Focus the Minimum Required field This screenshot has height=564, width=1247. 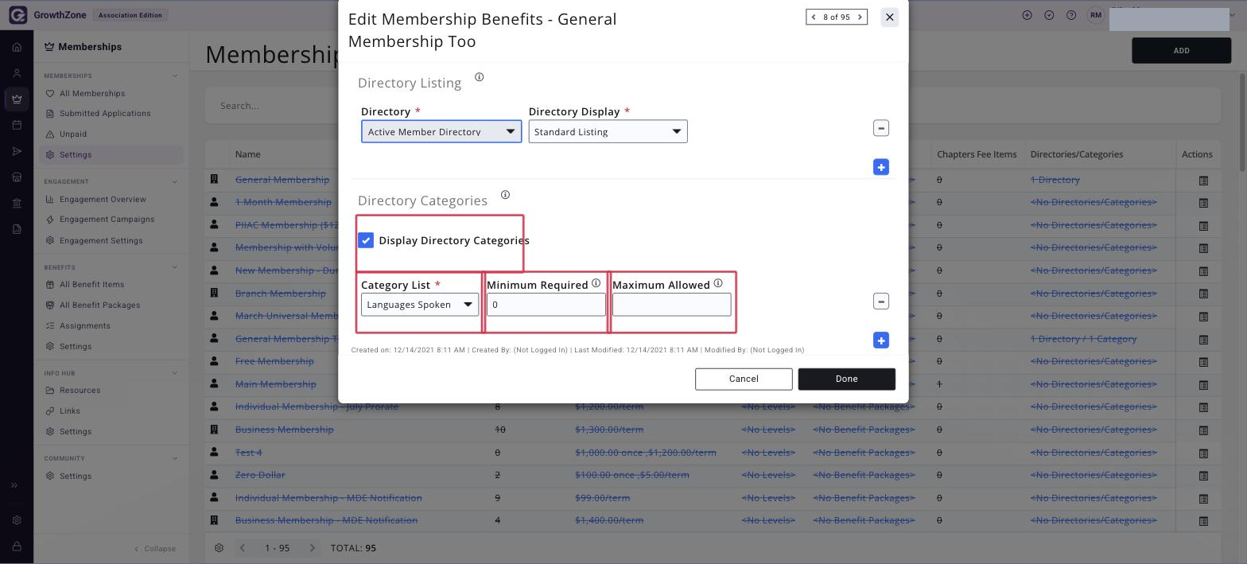pyautogui.click(x=546, y=305)
